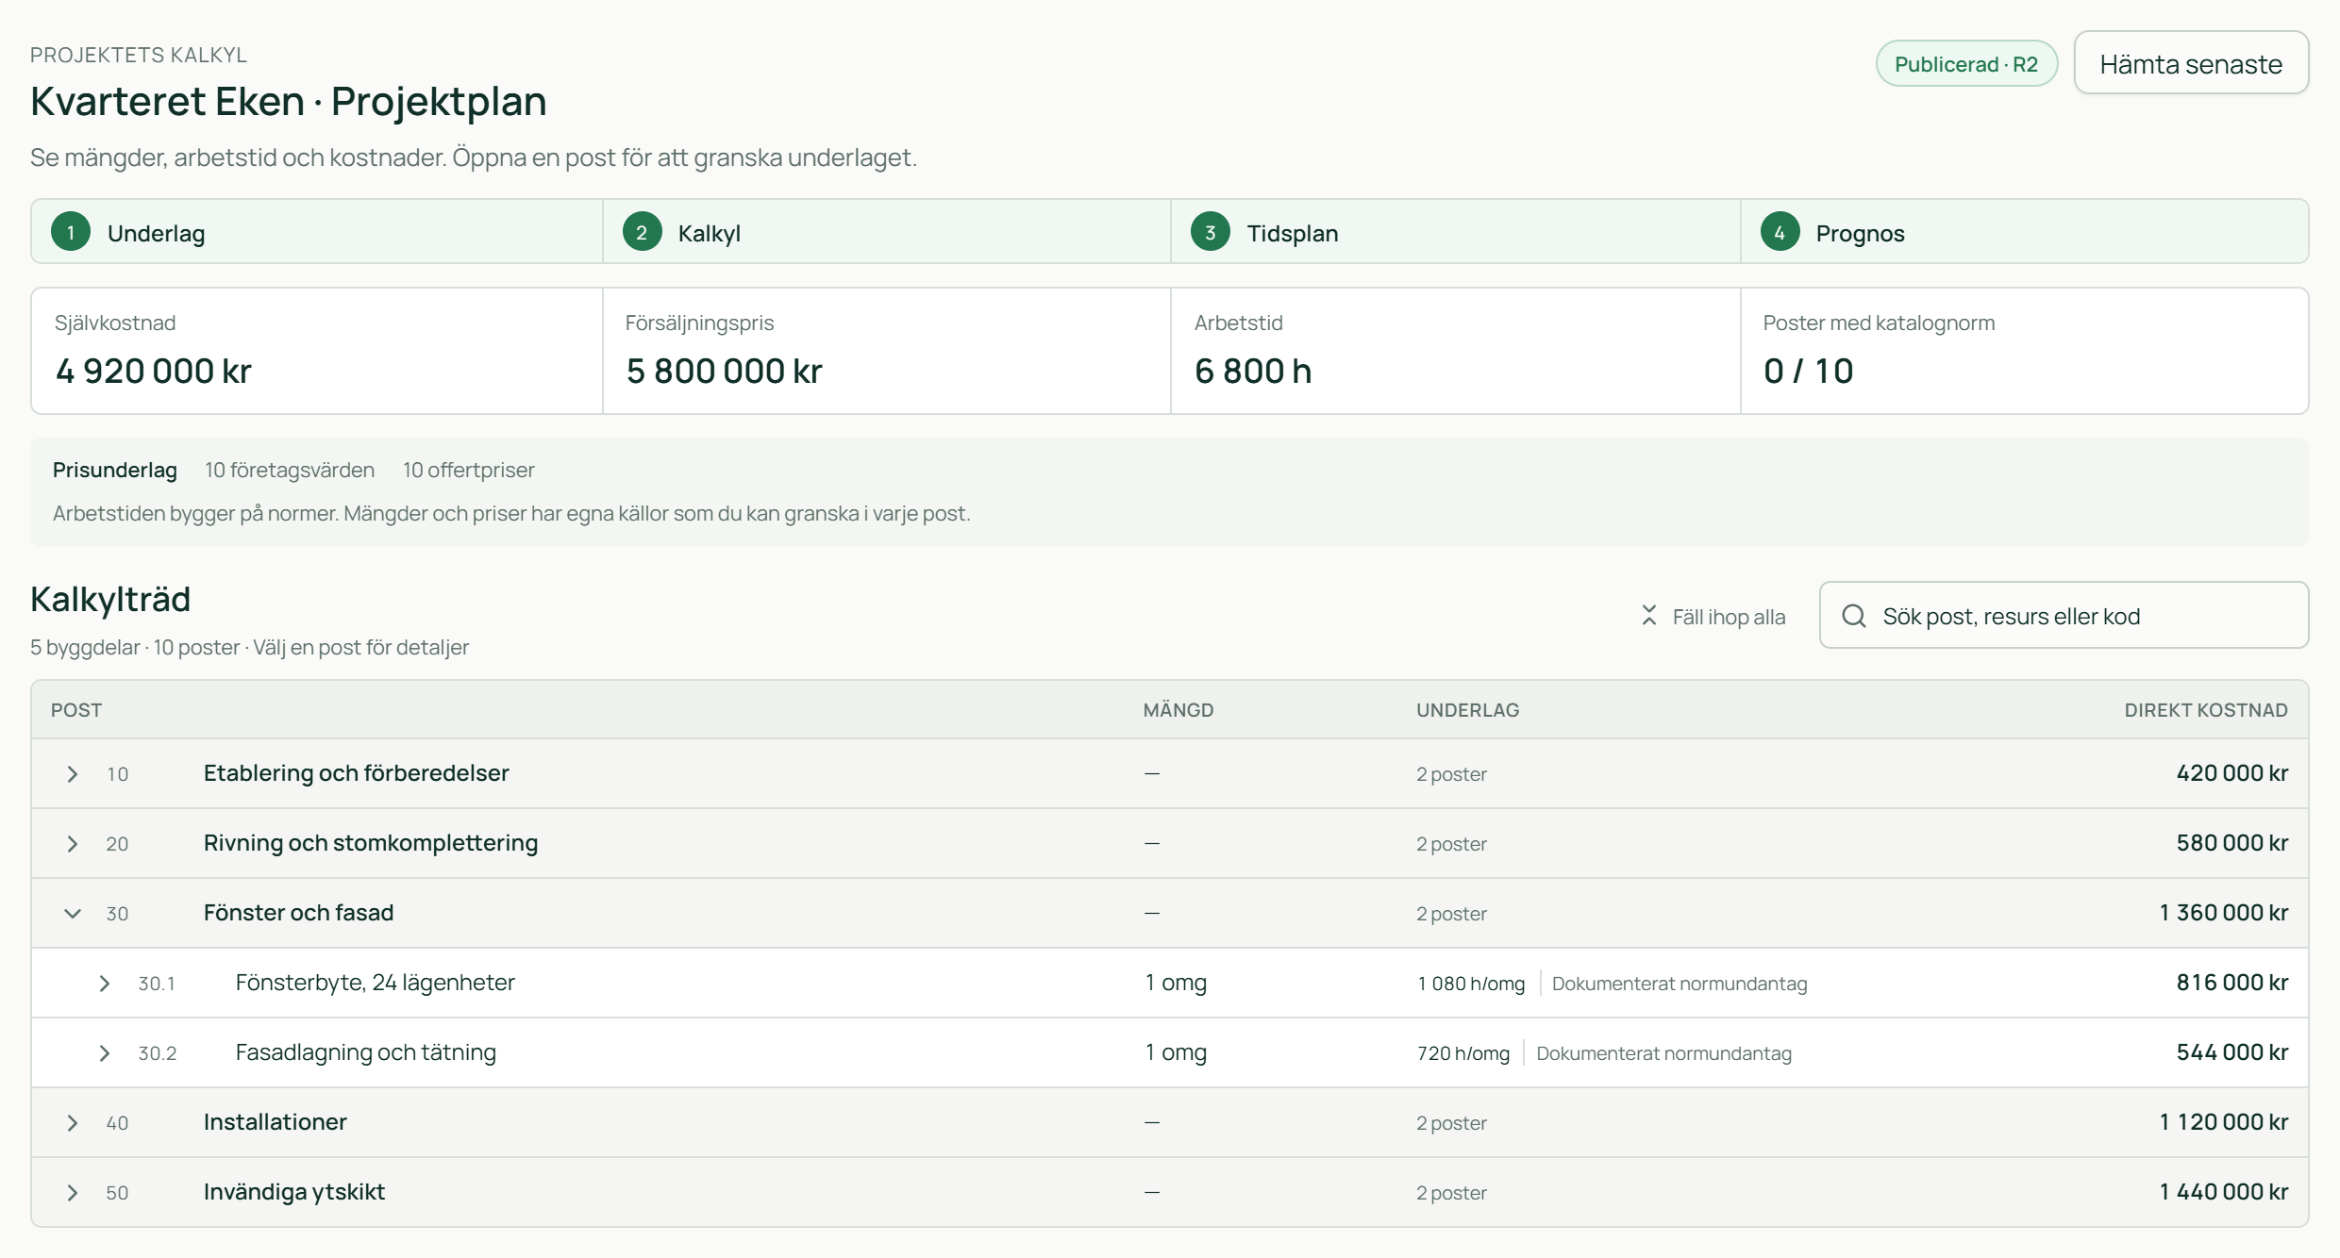Click the Självkostnad 4 920 000 kr value
This screenshot has height=1258, width=2340.
(154, 371)
